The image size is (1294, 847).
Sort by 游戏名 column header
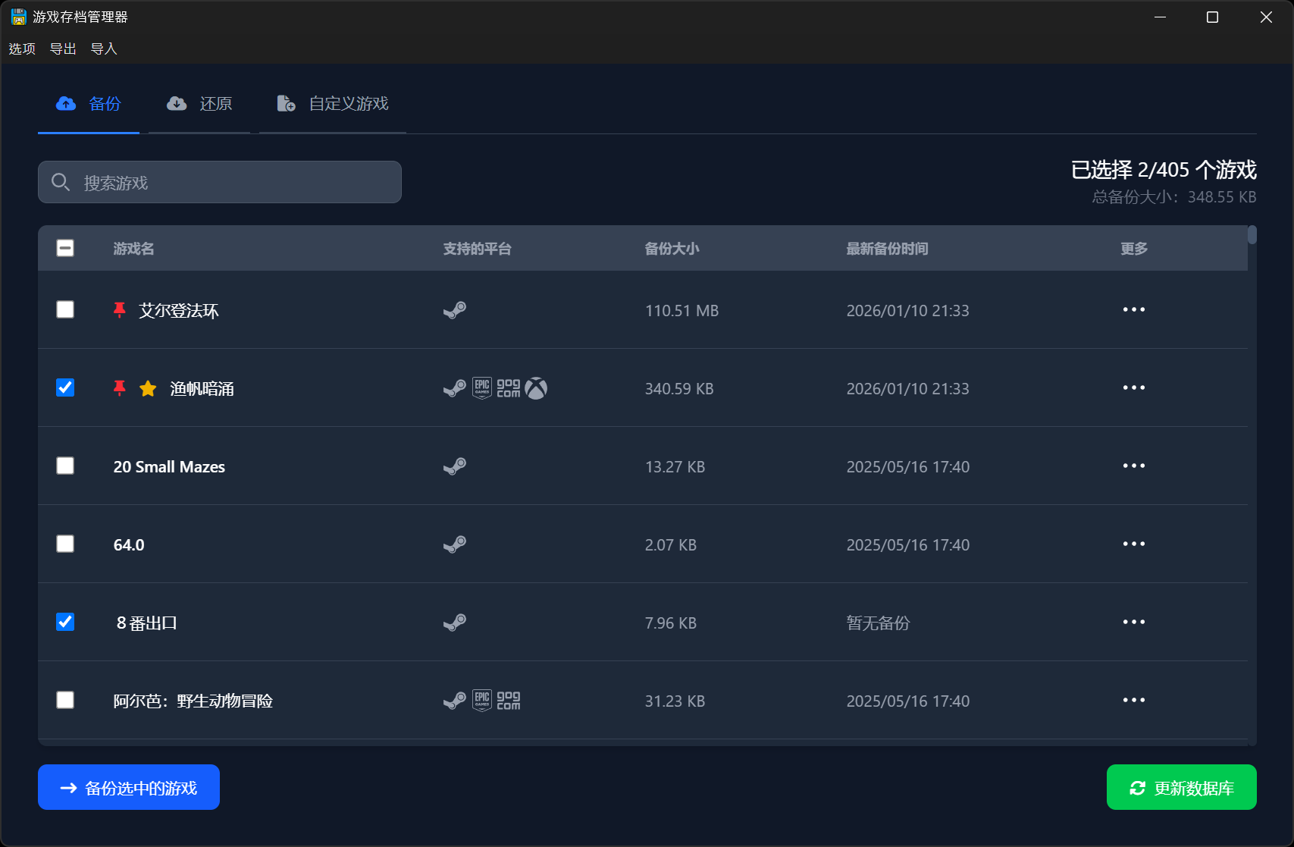[x=133, y=249]
